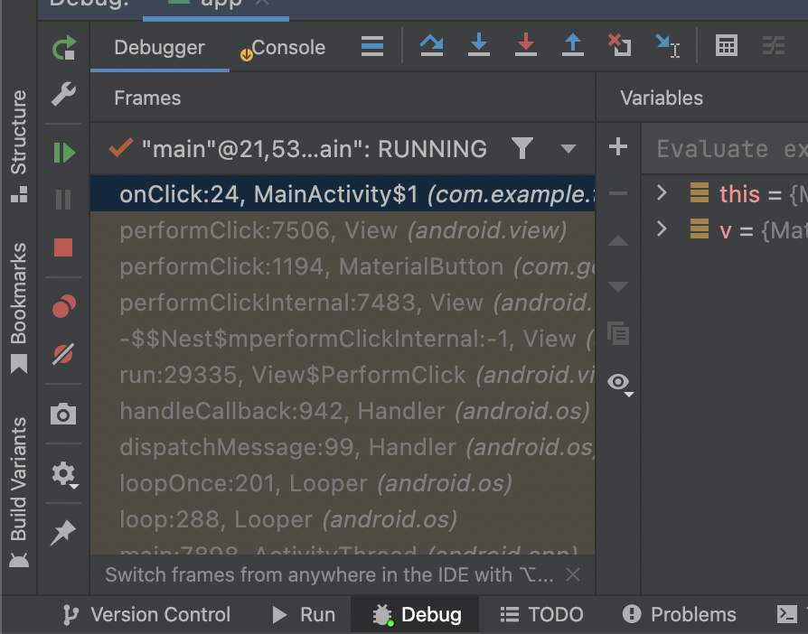Select loop:288 Looper frame
This screenshot has width=808, height=634.
point(343,519)
